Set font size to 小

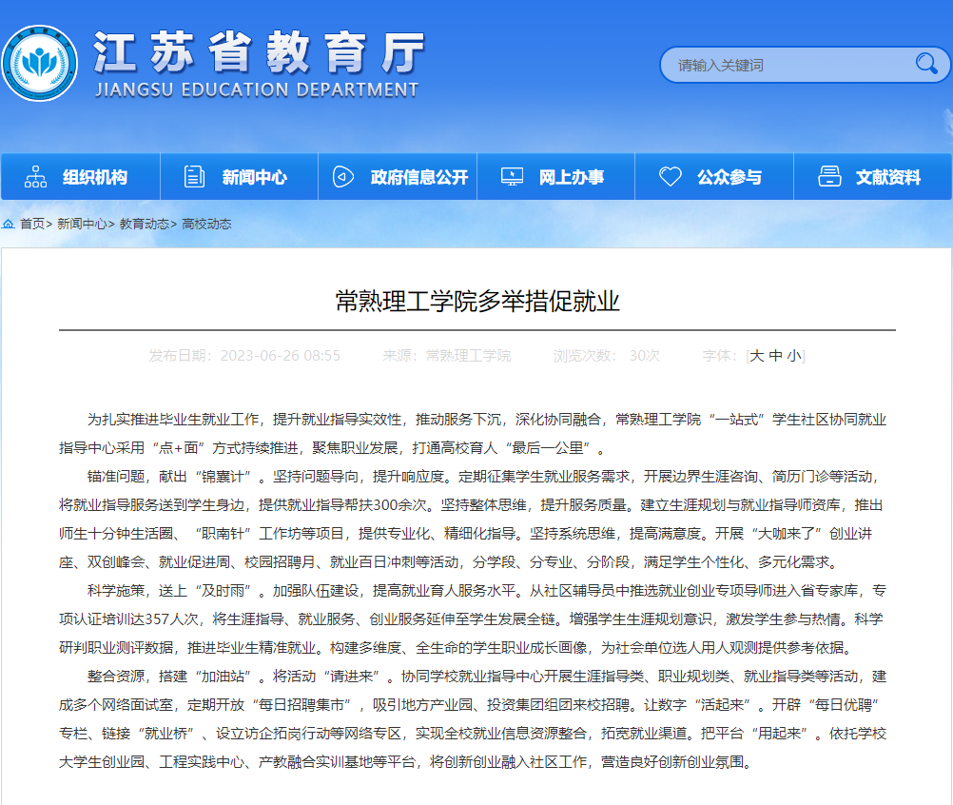(794, 356)
